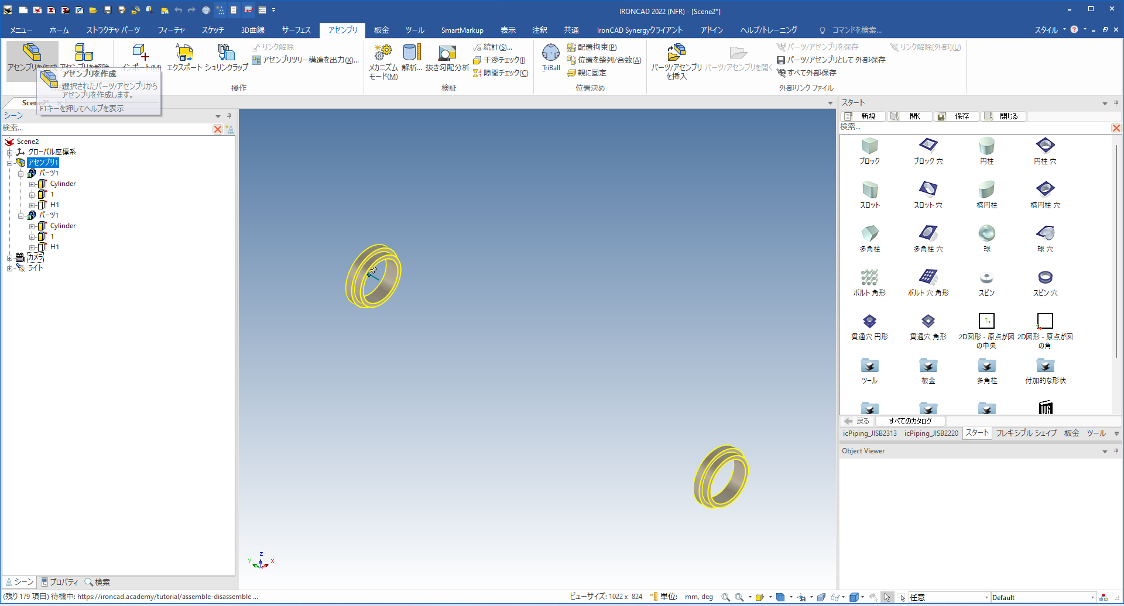Select the Cylinder item under first パーツ1
The width and height of the screenshot is (1124, 606).
(63, 184)
